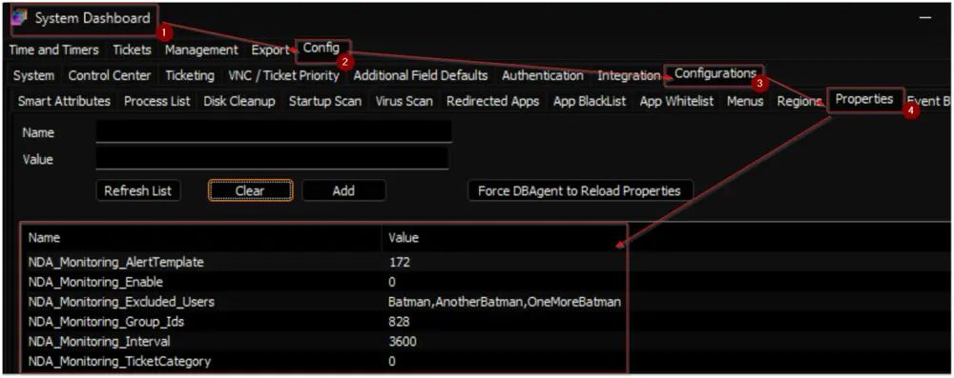
Task: Click the value 3600
Action: pyautogui.click(x=403, y=342)
